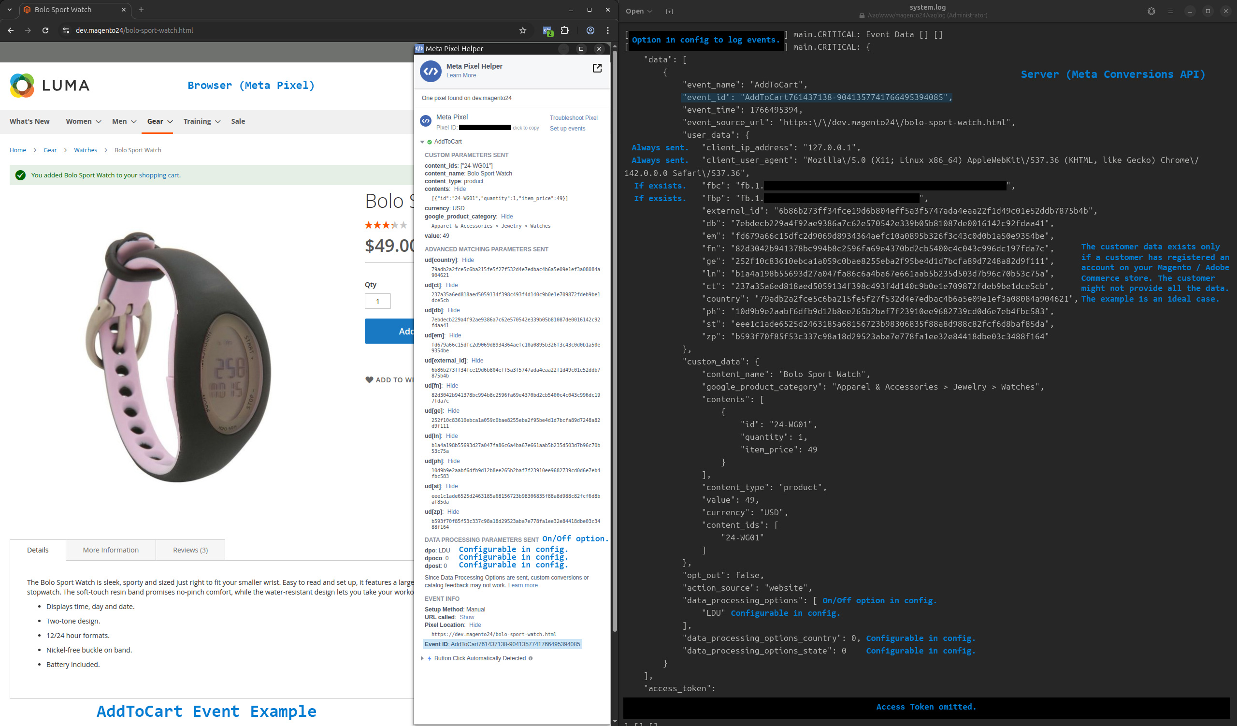Viewport: 1237px width, 726px height.
Task: Click the product star rating
Action: coord(386,225)
